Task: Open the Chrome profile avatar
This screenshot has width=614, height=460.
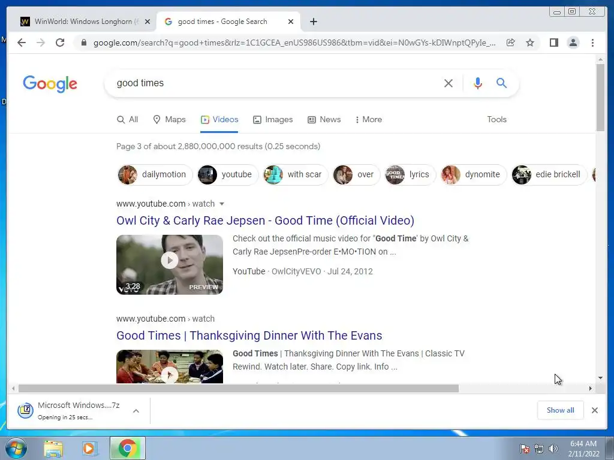Action: pyautogui.click(x=573, y=43)
